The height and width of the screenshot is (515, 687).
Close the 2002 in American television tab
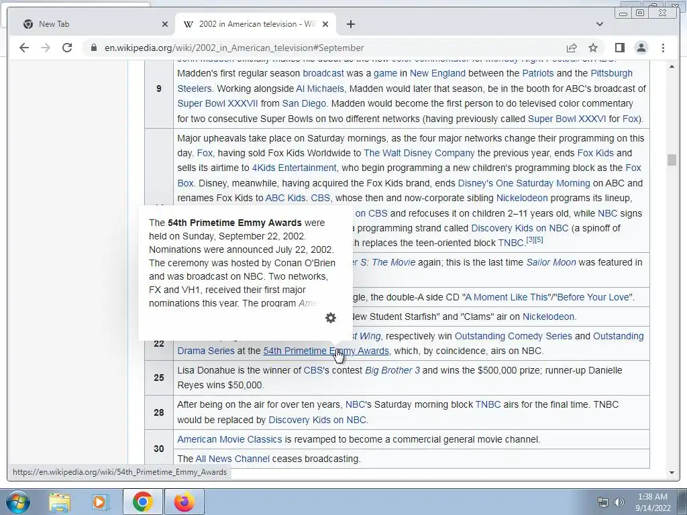[x=325, y=24]
